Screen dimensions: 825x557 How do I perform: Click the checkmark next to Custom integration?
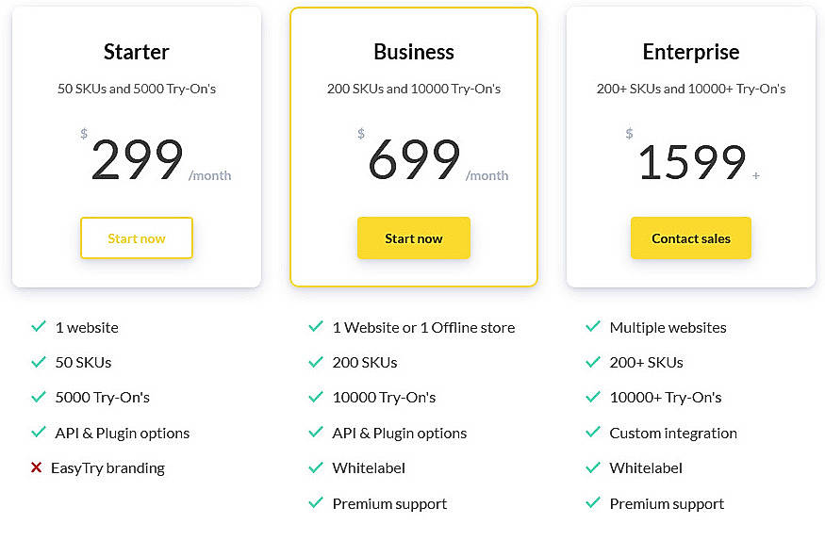tap(593, 433)
